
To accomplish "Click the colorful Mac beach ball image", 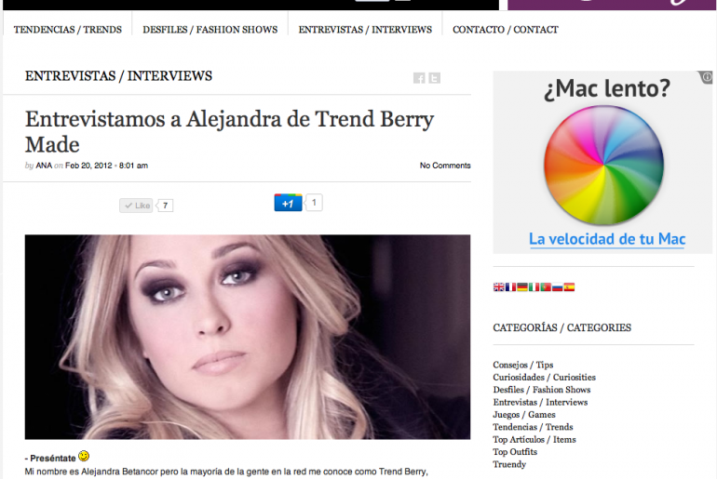I will click(603, 165).
